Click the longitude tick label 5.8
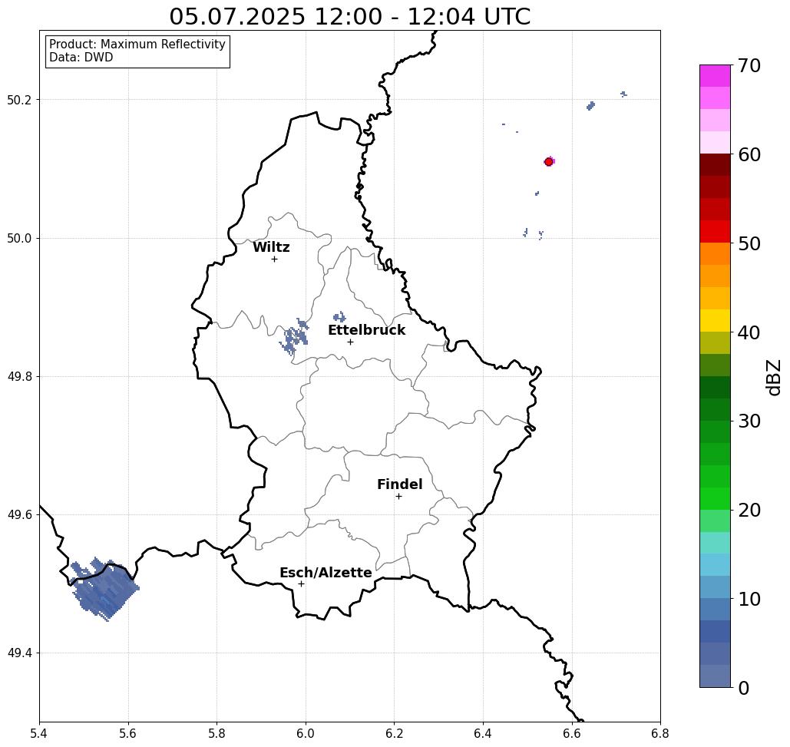The image size is (790, 747). (217, 733)
